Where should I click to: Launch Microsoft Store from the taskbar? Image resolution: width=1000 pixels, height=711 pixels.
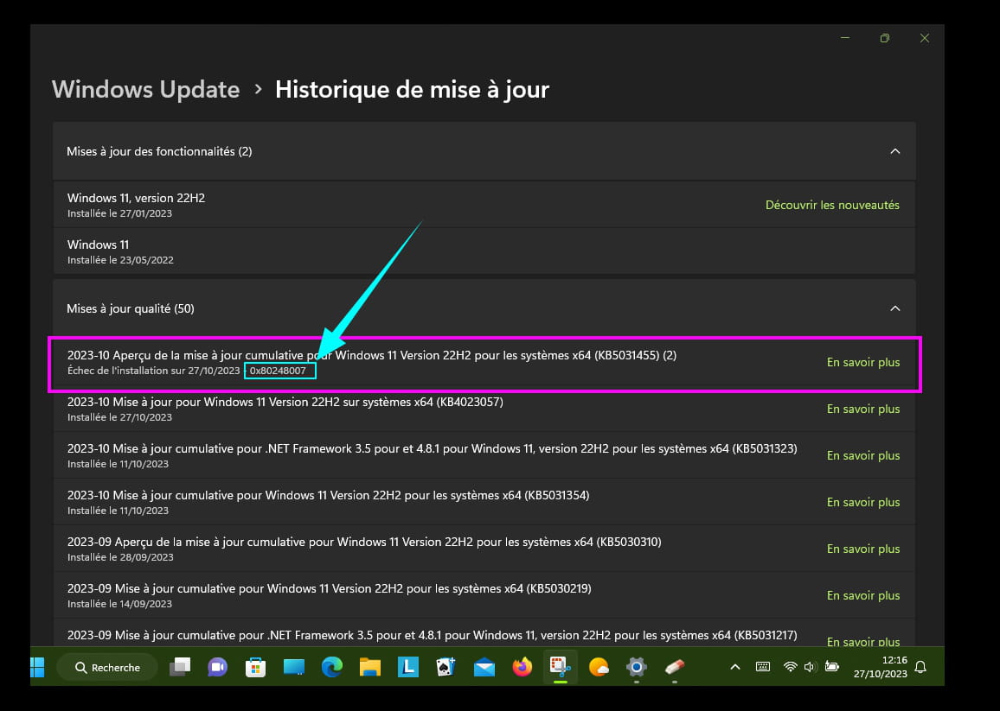[x=255, y=667]
